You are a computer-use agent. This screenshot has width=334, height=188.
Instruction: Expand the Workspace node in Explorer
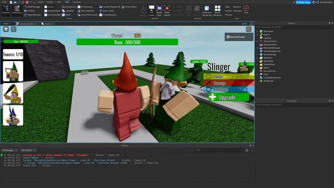tap(257, 31)
